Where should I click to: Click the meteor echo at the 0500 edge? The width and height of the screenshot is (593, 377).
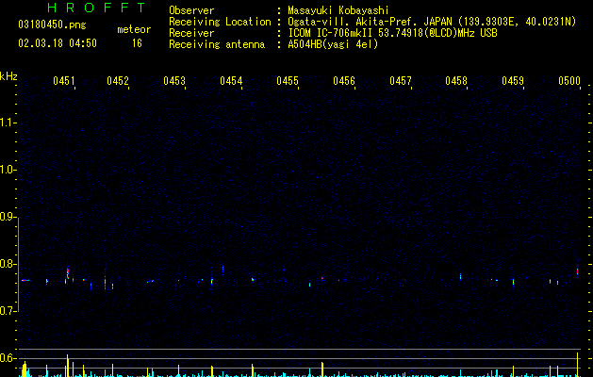(x=578, y=271)
